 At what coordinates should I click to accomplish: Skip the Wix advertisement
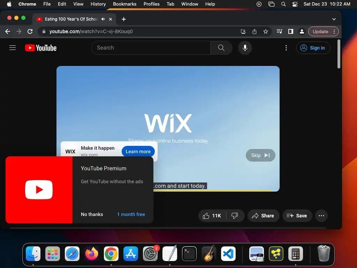(x=260, y=155)
